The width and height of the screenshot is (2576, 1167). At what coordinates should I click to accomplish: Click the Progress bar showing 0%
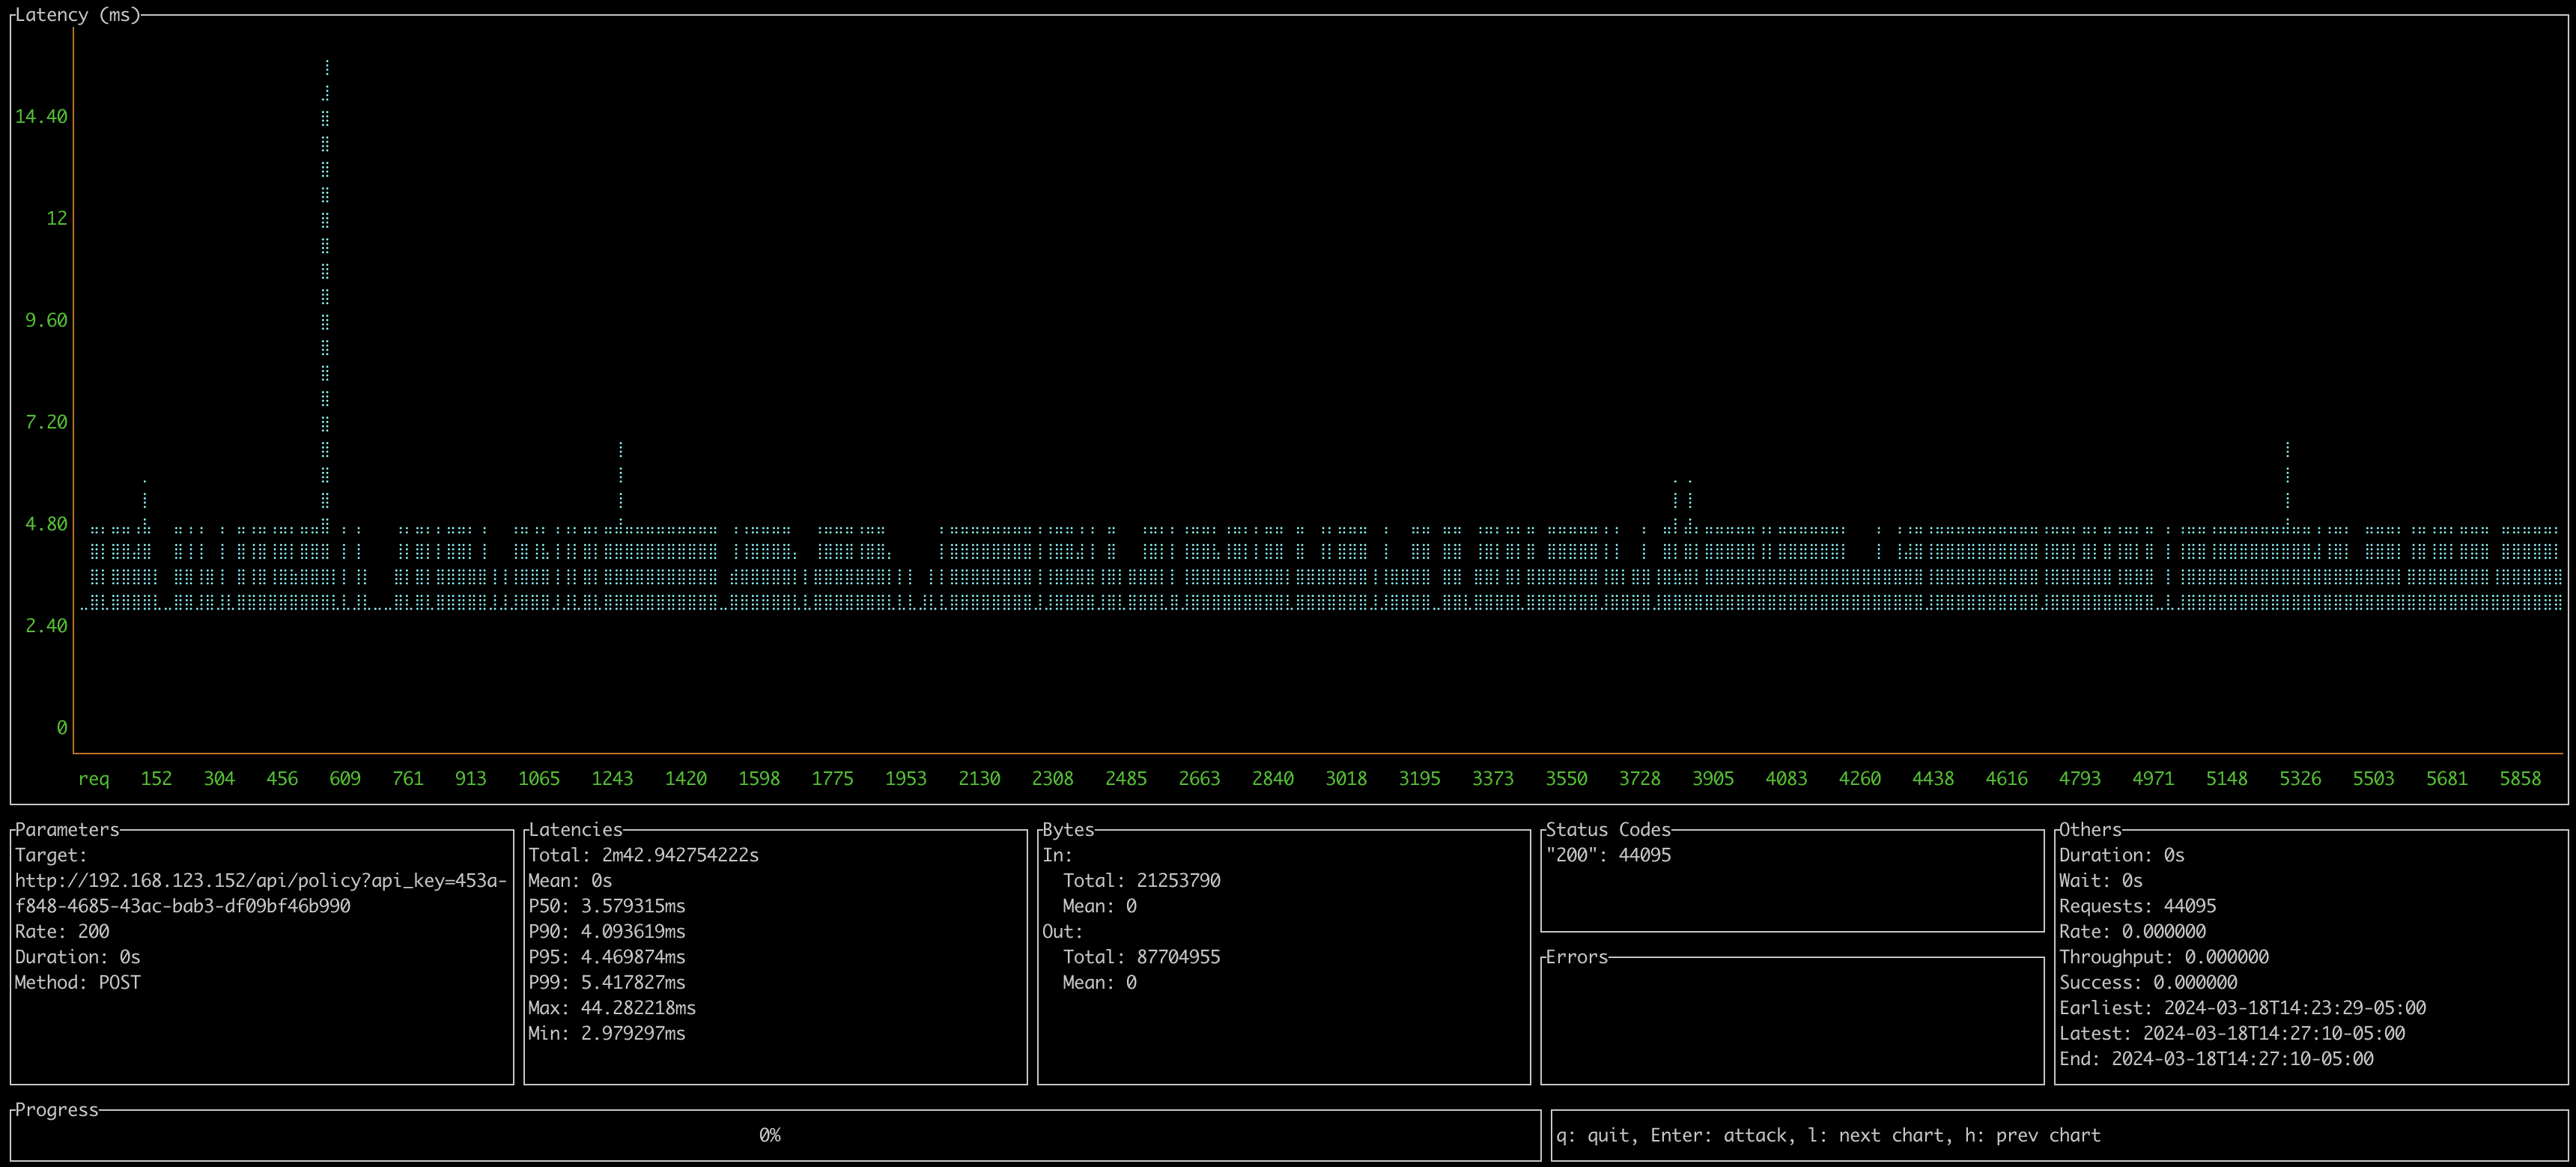(770, 1135)
